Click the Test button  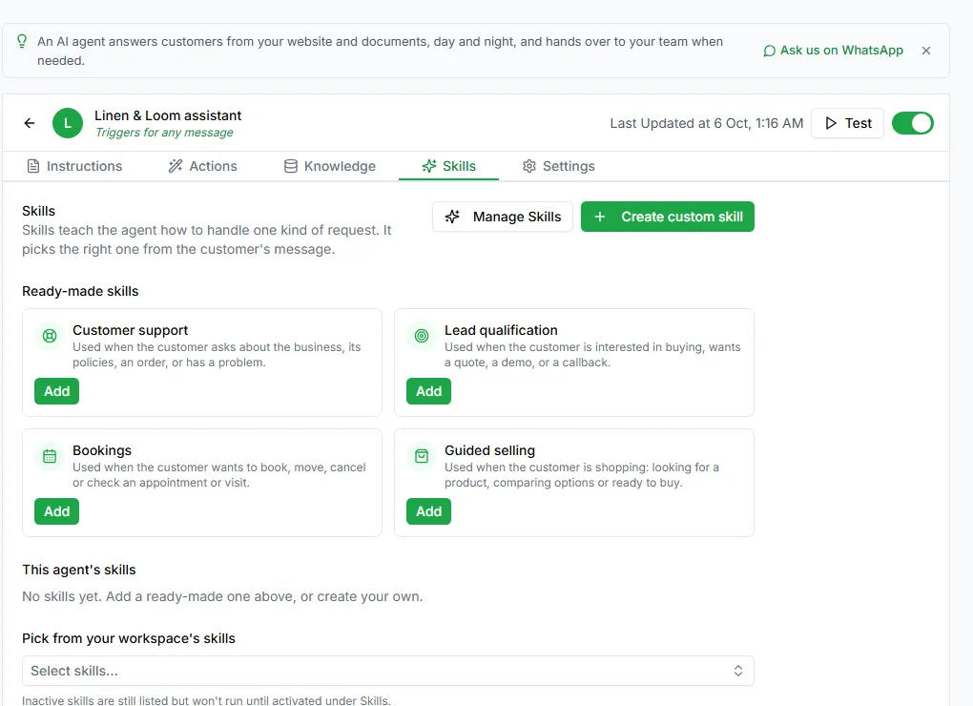tap(848, 123)
